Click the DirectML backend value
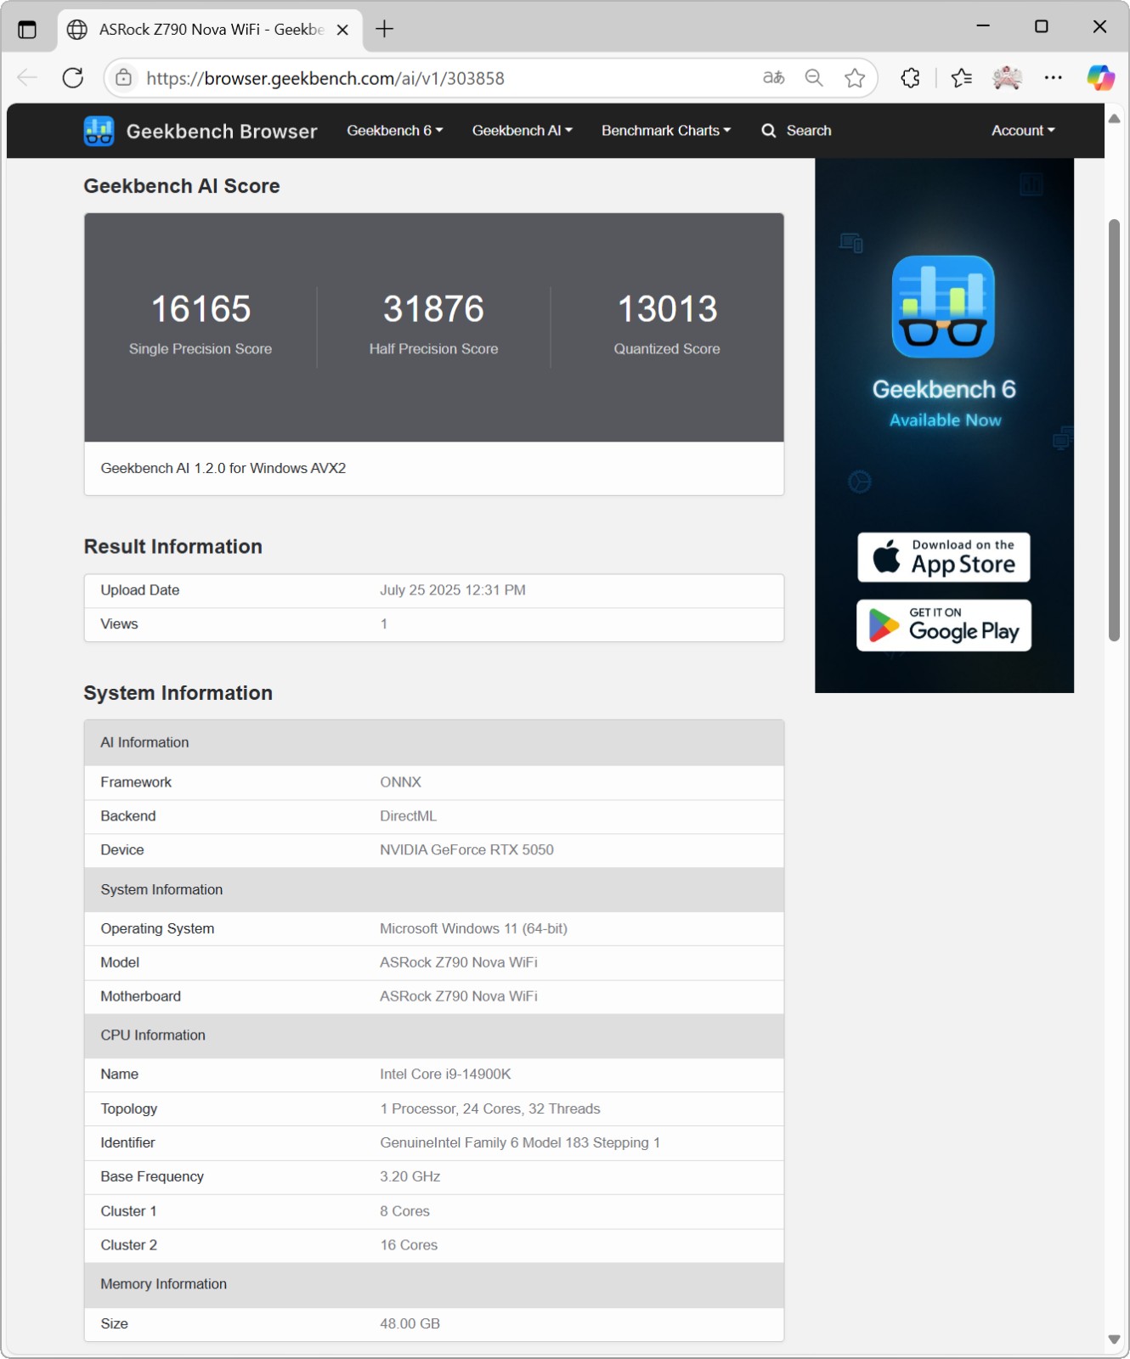 click(x=409, y=816)
